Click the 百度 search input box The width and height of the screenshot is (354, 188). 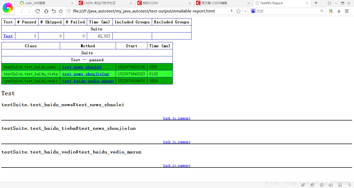287,11
